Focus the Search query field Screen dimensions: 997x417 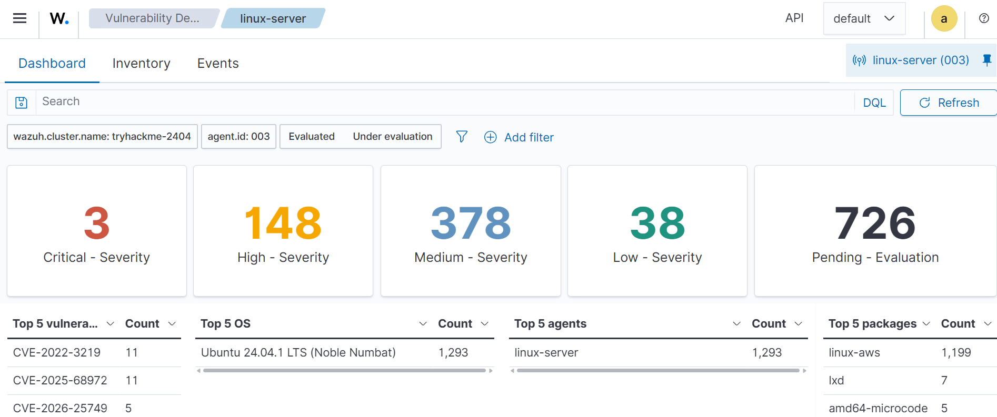point(445,102)
